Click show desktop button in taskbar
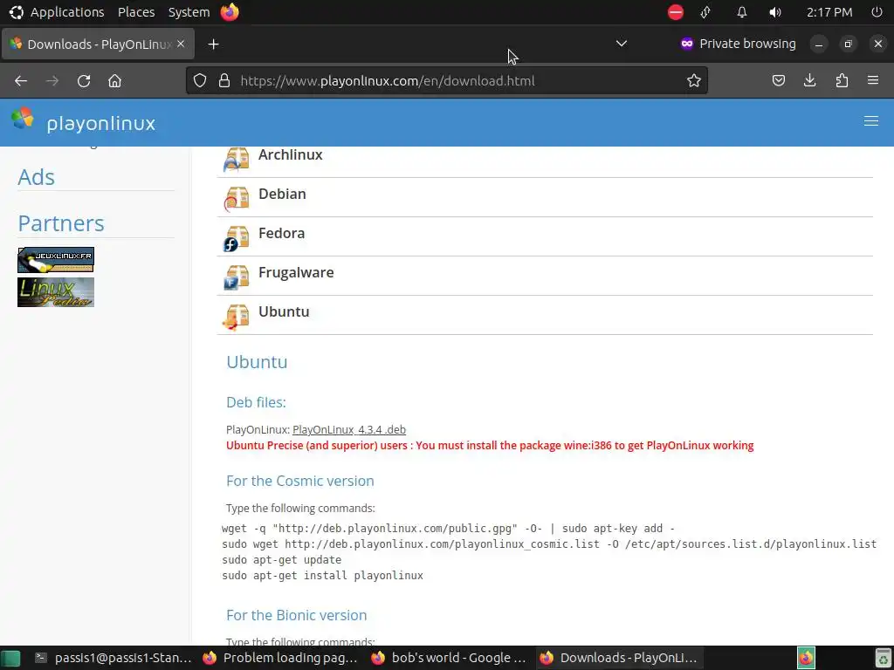This screenshot has width=894, height=670. [x=10, y=659]
